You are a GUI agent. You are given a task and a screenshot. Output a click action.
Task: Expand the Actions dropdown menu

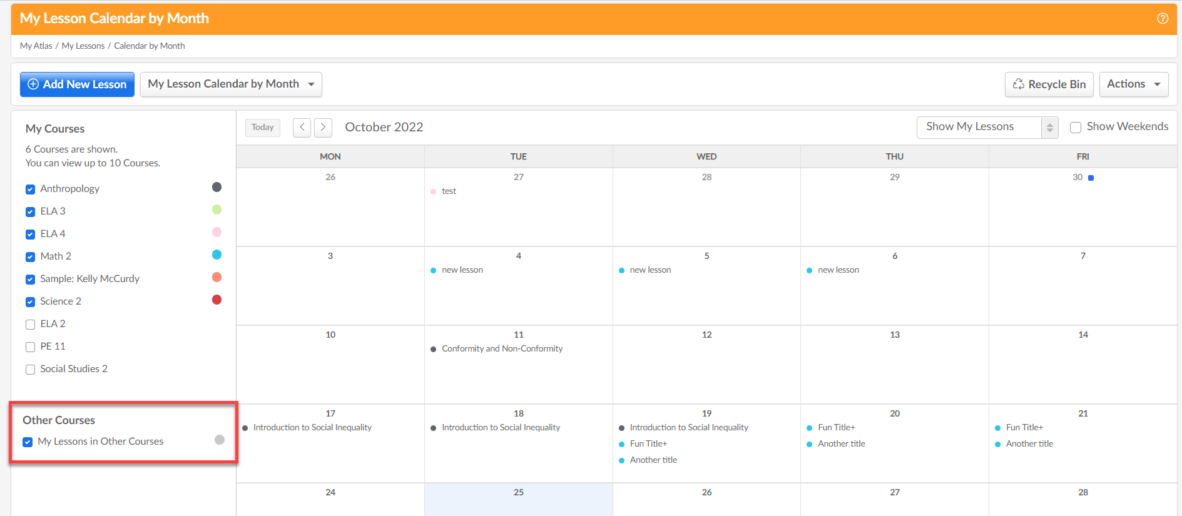1133,84
